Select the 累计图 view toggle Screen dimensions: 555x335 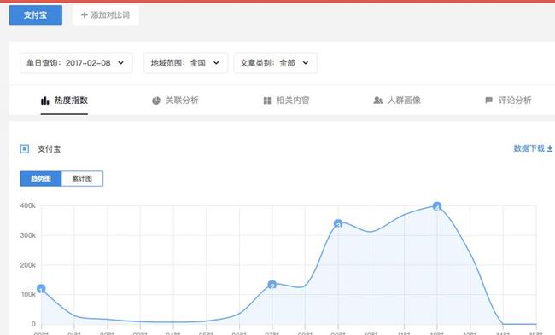coord(82,178)
